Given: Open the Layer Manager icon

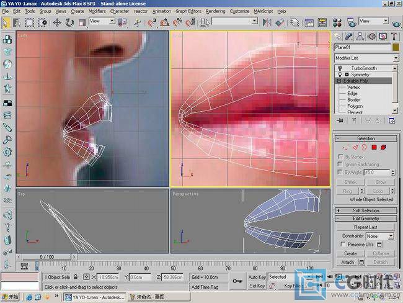Looking at the screenshot, I should pos(294,22).
